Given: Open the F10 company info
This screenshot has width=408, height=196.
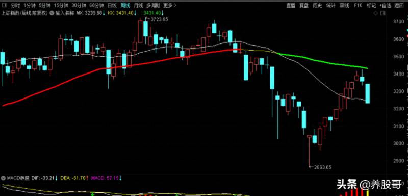Looking at the screenshot, I should [358, 5].
